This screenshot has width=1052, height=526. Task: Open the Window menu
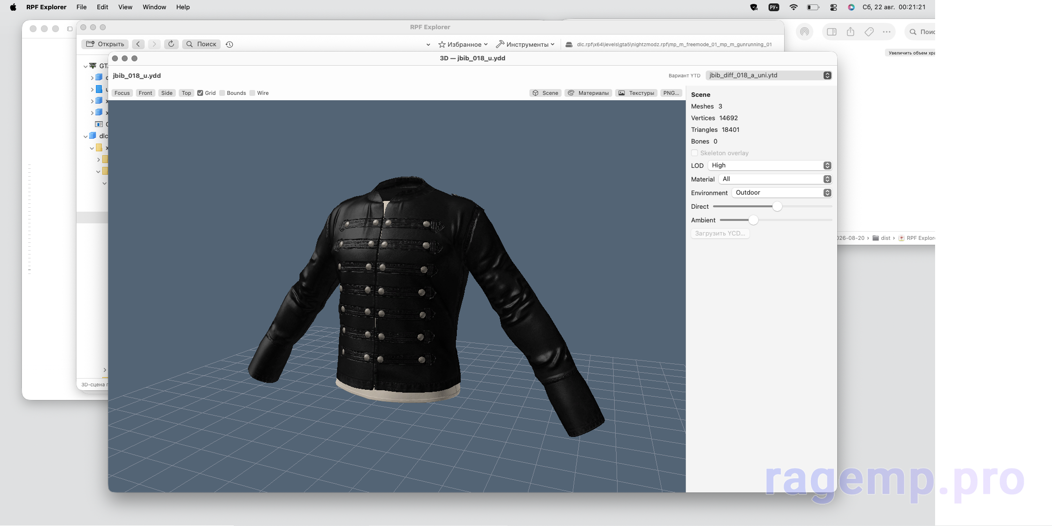coord(154,7)
